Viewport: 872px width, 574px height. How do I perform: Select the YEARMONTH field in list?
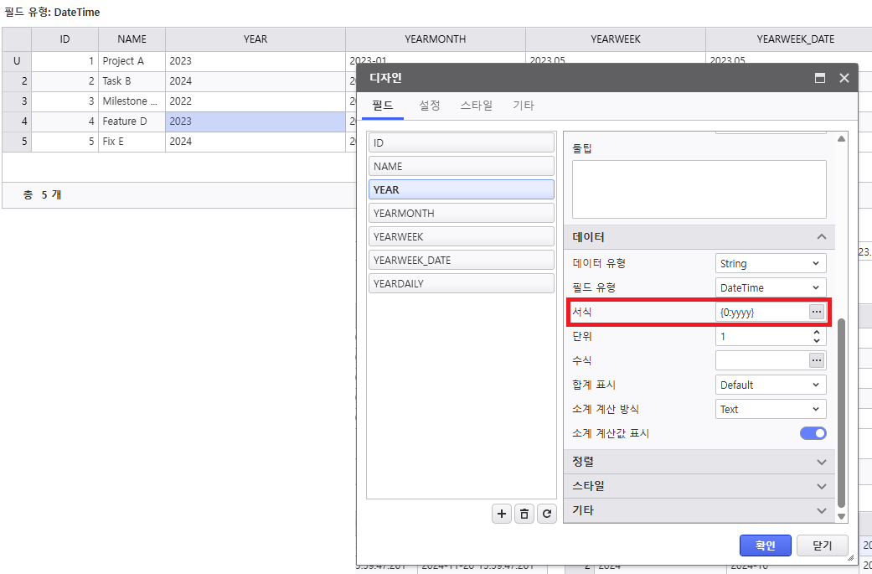click(462, 213)
